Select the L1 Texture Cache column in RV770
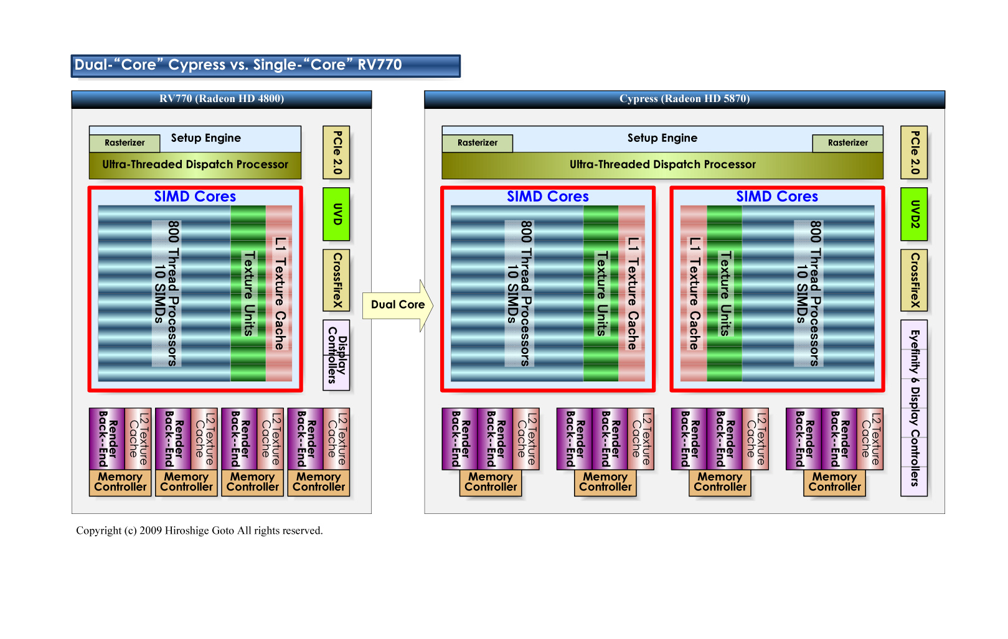This screenshot has height=639, width=1008. tap(279, 293)
